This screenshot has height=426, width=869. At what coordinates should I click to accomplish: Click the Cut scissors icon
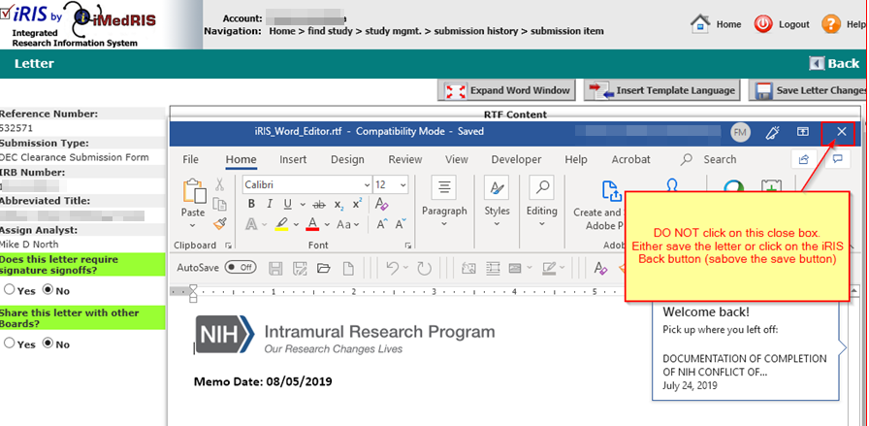click(x=220, y=183)
